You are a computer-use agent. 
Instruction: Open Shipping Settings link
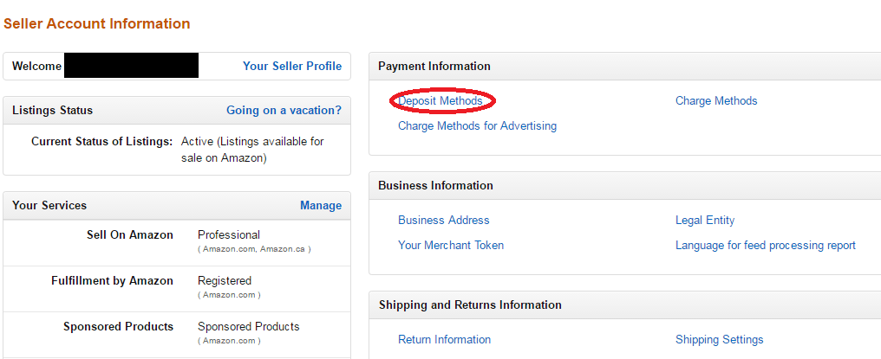coord(719,339)
